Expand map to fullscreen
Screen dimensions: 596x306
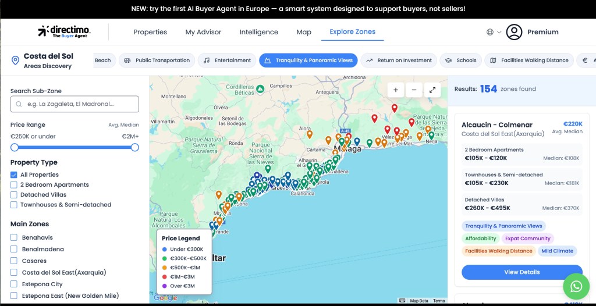click(x=432, y=90)
